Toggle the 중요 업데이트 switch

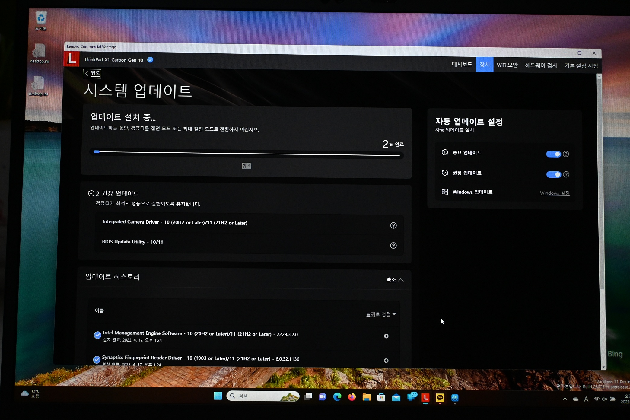553,154
